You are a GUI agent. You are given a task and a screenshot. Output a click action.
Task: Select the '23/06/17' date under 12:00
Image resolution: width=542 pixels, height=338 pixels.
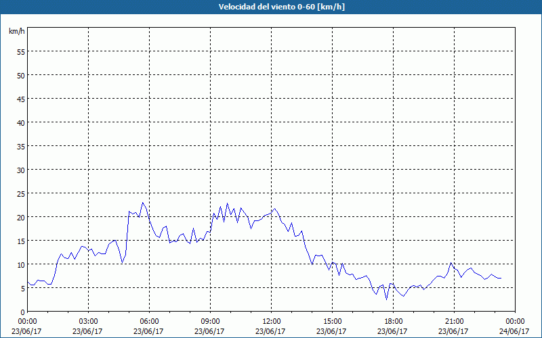point(270,331)
